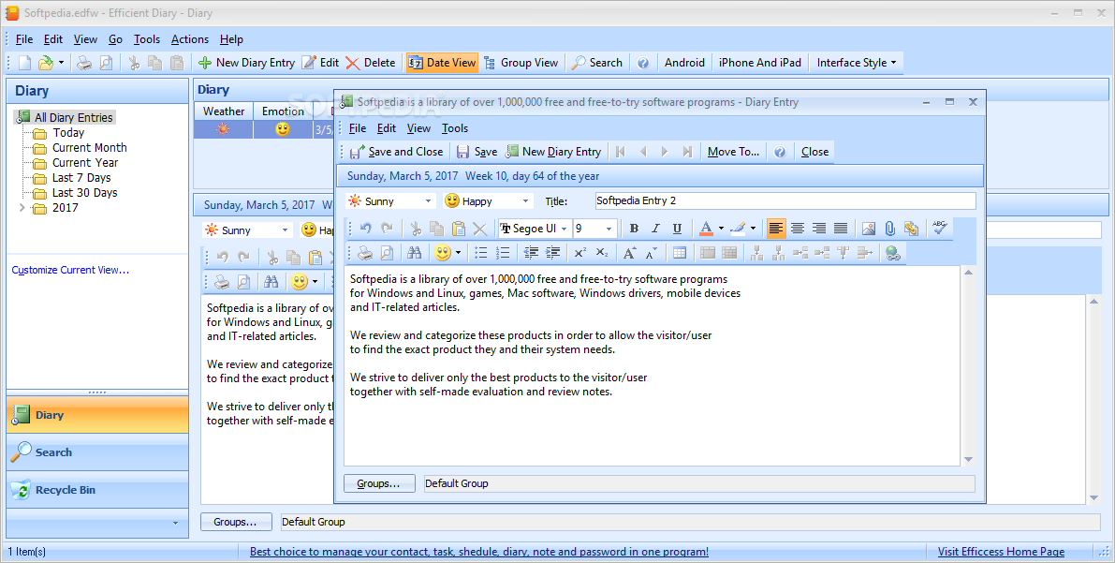Screen dimensions: 1115x563
Task: Click the undo icon in Diary Entry toolbar
Action: [x=365, y=229]
